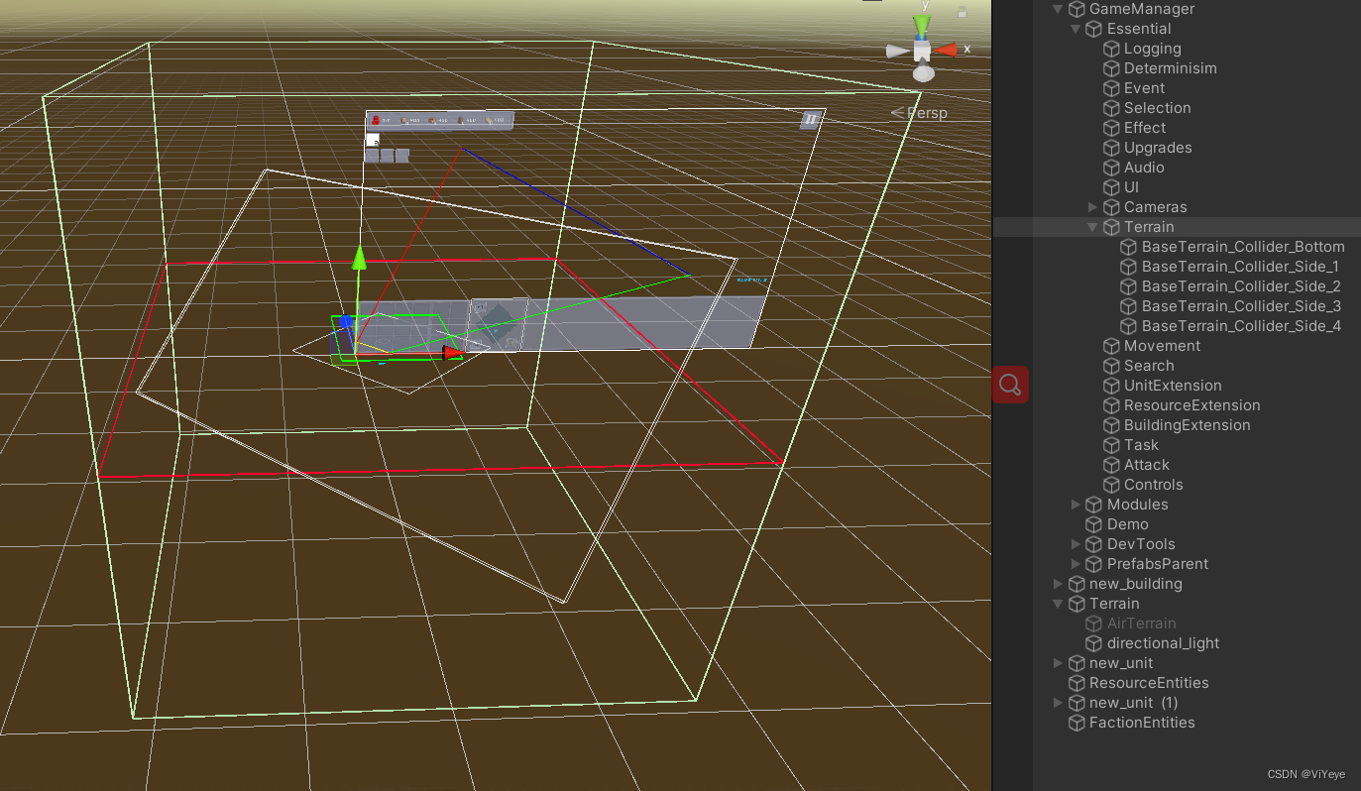Open the red search magnifier on the Hierarchy edge
Screen dimensions: 1361x791
click(x=1010, y=385)
